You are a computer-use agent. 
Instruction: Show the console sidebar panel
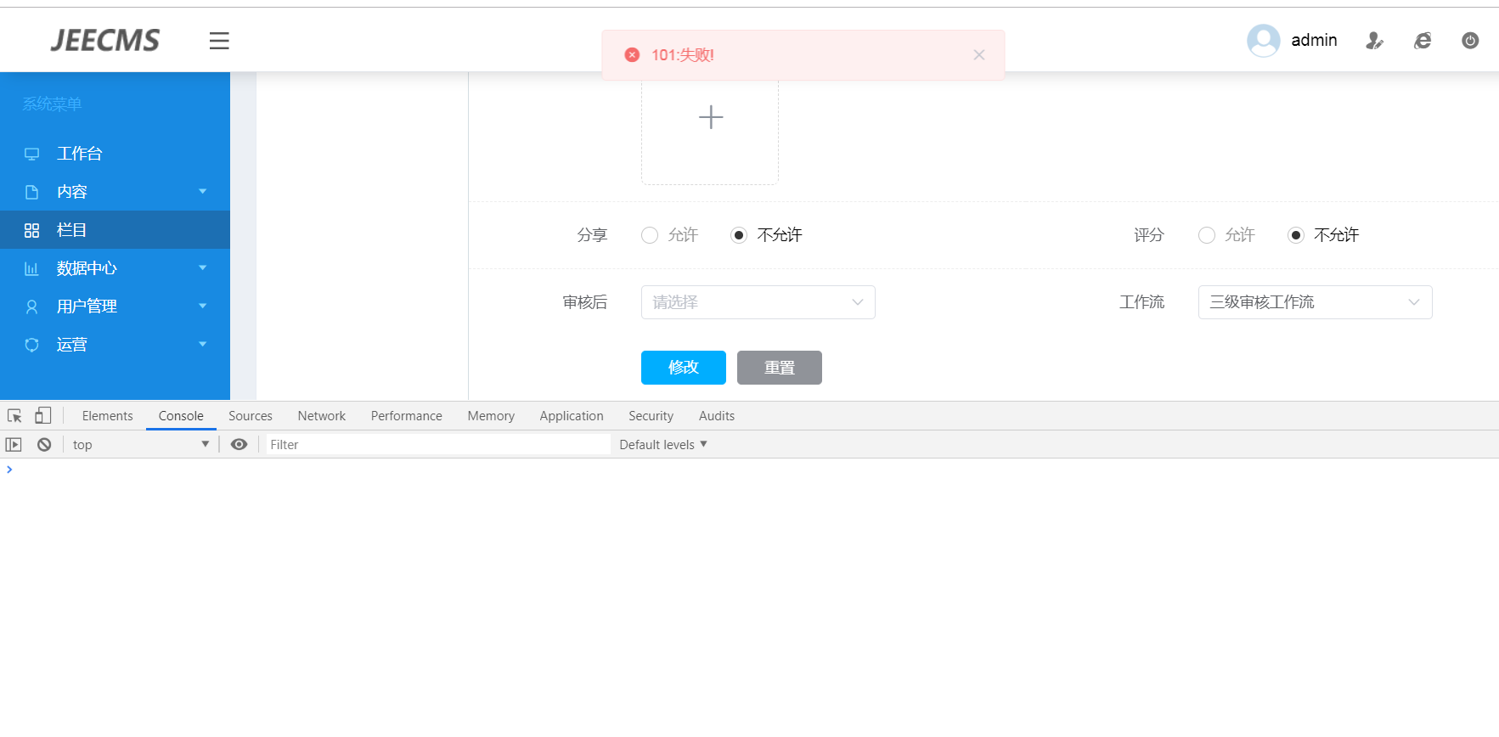point(14,445)
